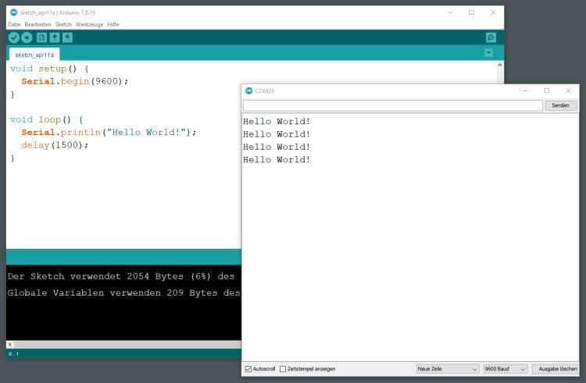Open the Werkzeuge menu
The width and height of the screenshot is (586, 383).
pos(89,24)
